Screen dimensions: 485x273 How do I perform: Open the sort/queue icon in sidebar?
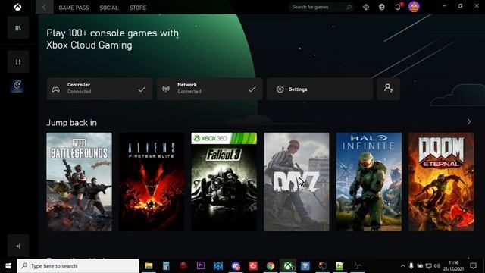(x=18, y=62)
